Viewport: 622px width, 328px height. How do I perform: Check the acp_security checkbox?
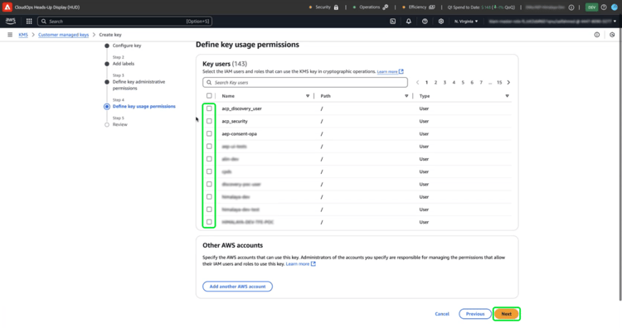pos(209,121)
